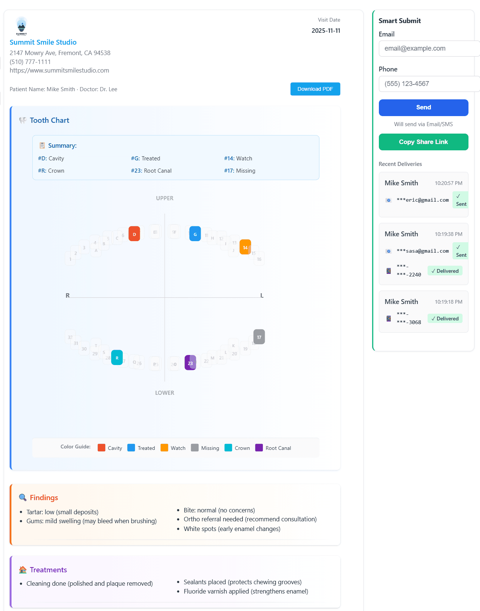
Task: Select faded tooth 30 in lower arch
Action: (x=84, y=348)
